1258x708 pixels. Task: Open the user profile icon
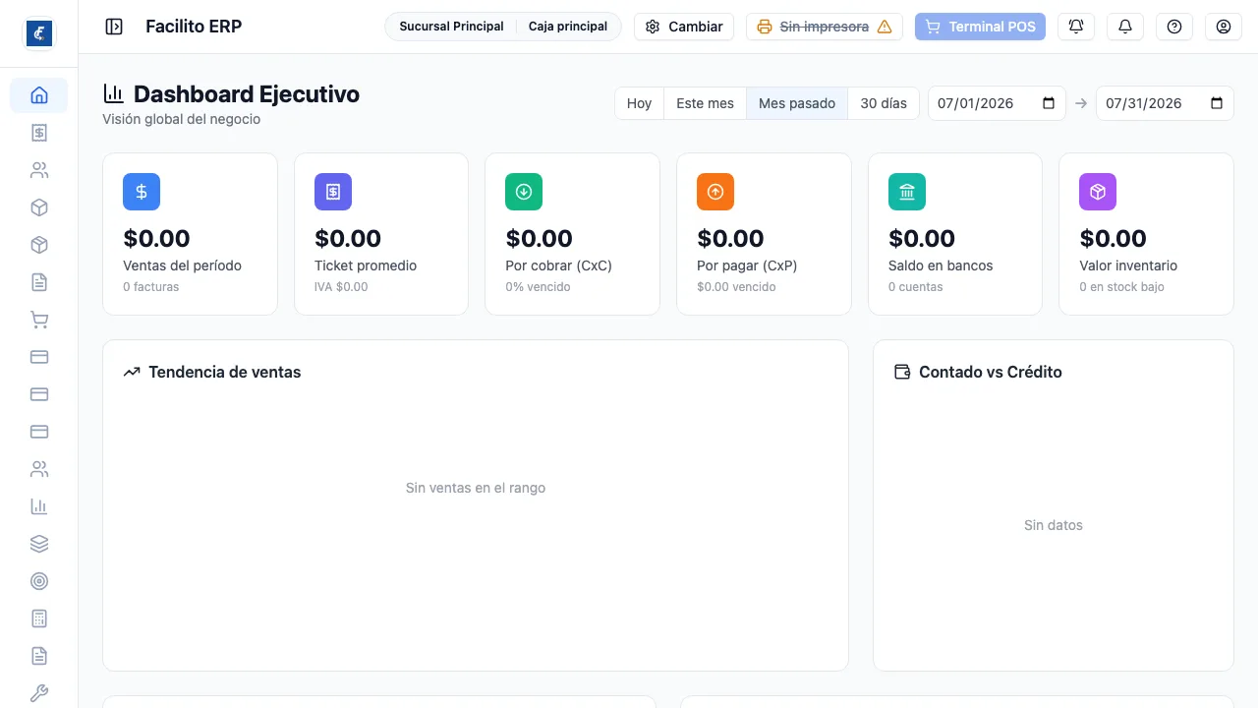(1224, 27)
